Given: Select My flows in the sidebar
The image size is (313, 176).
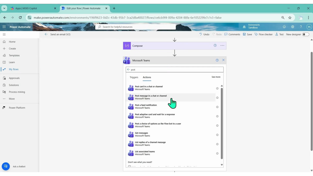Looking at the screenshot, I should [13, 69].
